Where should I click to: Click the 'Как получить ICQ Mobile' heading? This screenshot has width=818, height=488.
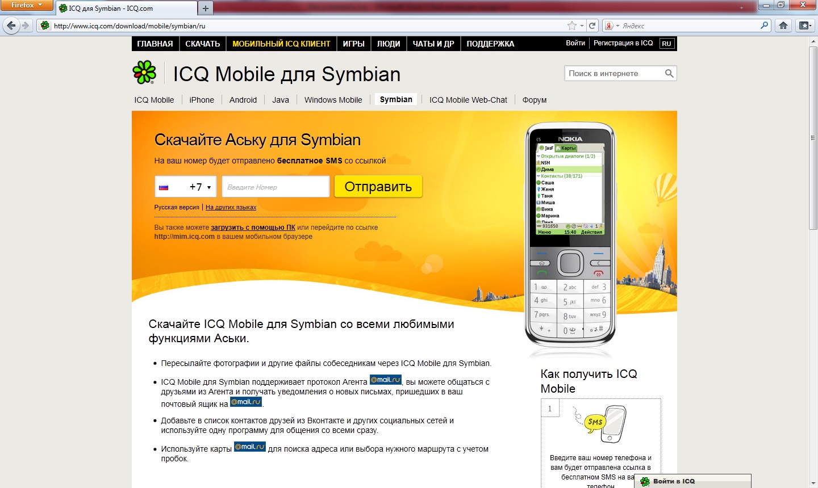[x=589, y=381]
